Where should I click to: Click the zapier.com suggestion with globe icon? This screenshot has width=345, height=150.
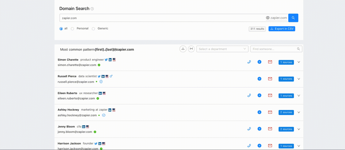pyautogui.click(x=276, y=18)
